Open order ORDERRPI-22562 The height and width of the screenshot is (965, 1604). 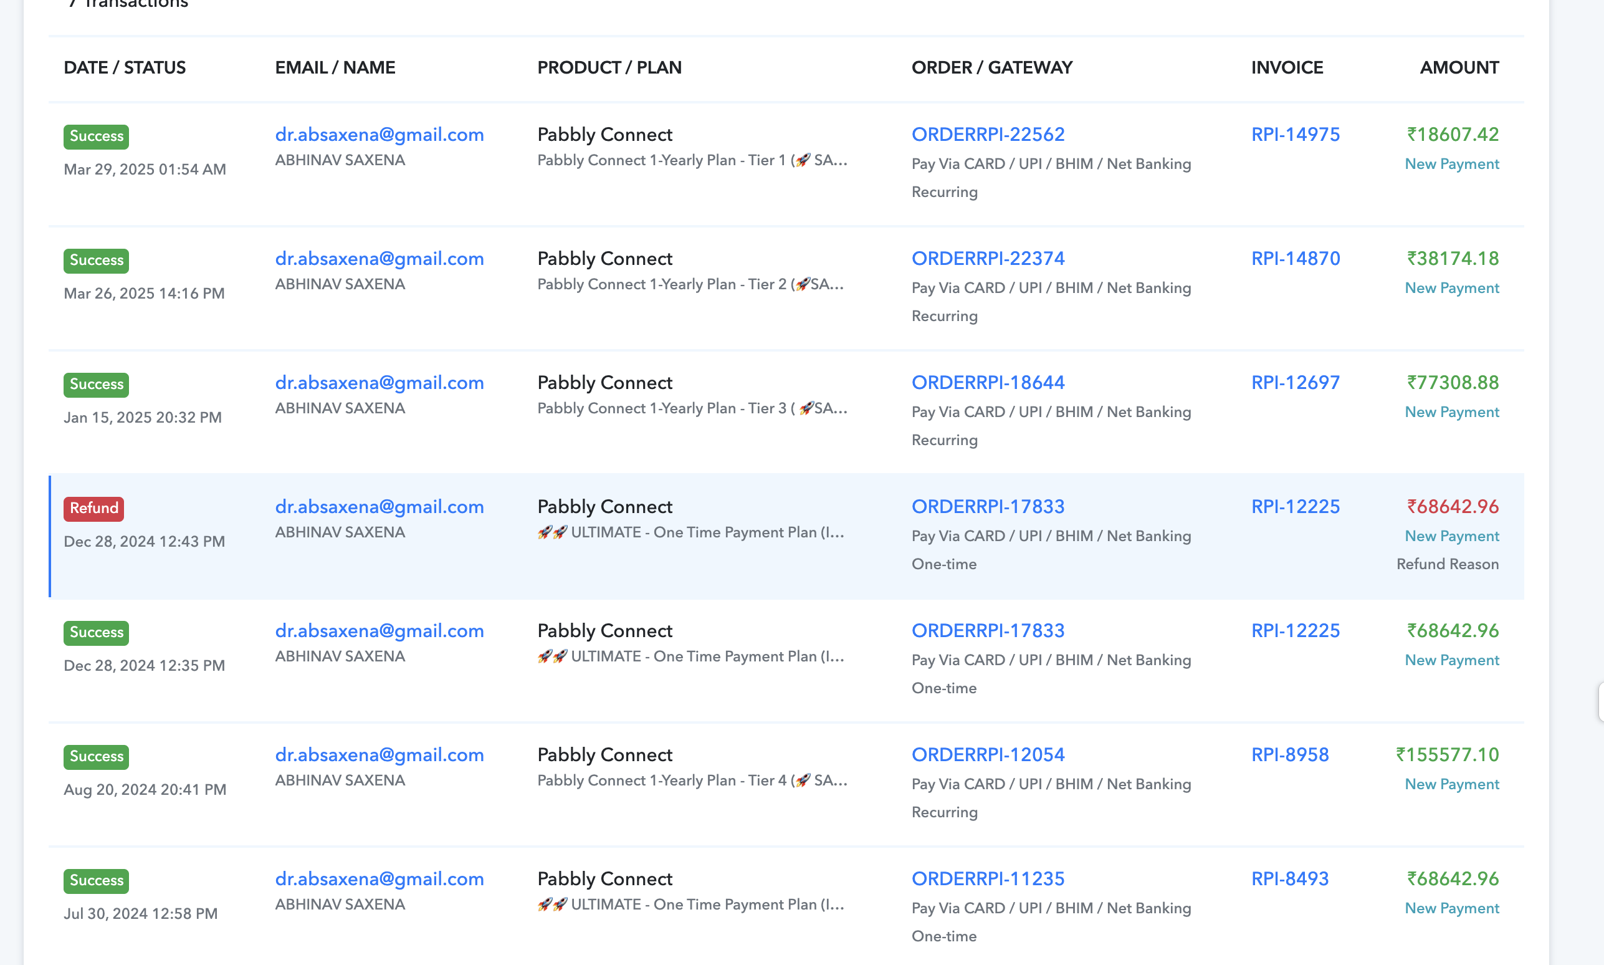[x=988, y=135]
